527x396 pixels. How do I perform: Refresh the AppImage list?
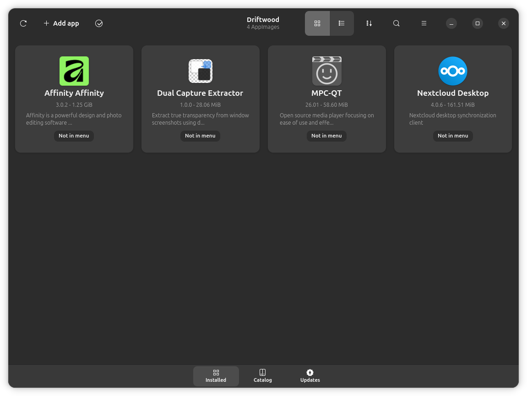point(23,23)
